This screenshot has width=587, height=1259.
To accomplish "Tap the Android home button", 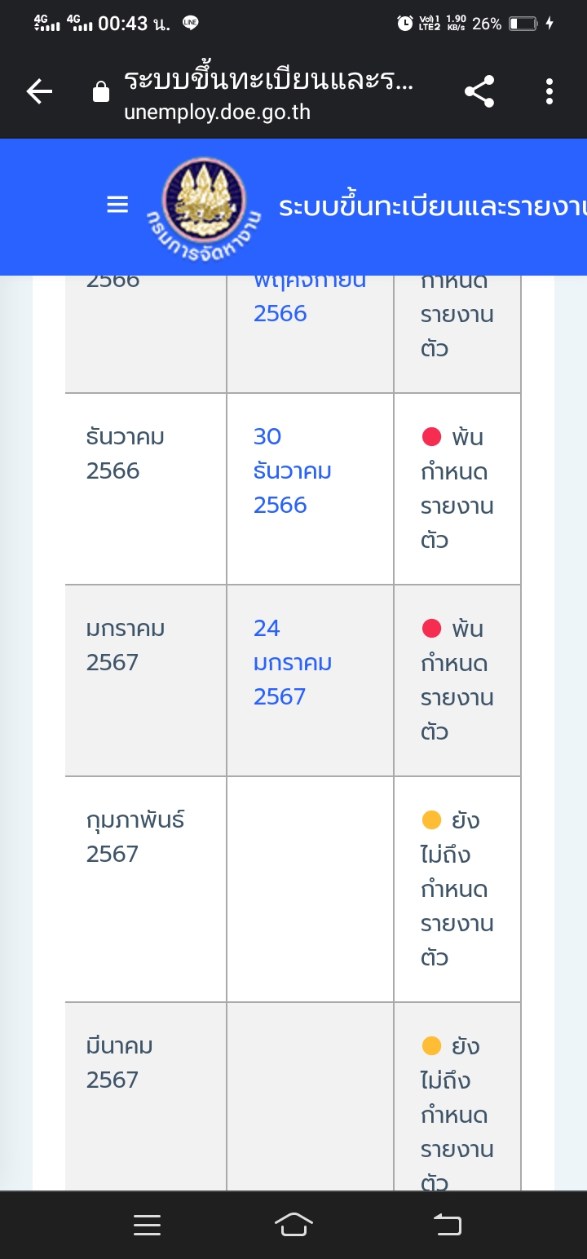I will click(x=294, y=1225).
